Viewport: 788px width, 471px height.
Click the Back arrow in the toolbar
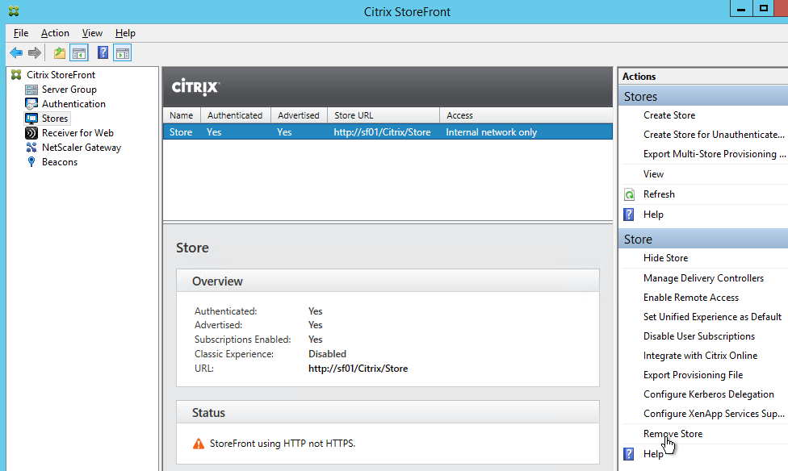click(16, 52)
